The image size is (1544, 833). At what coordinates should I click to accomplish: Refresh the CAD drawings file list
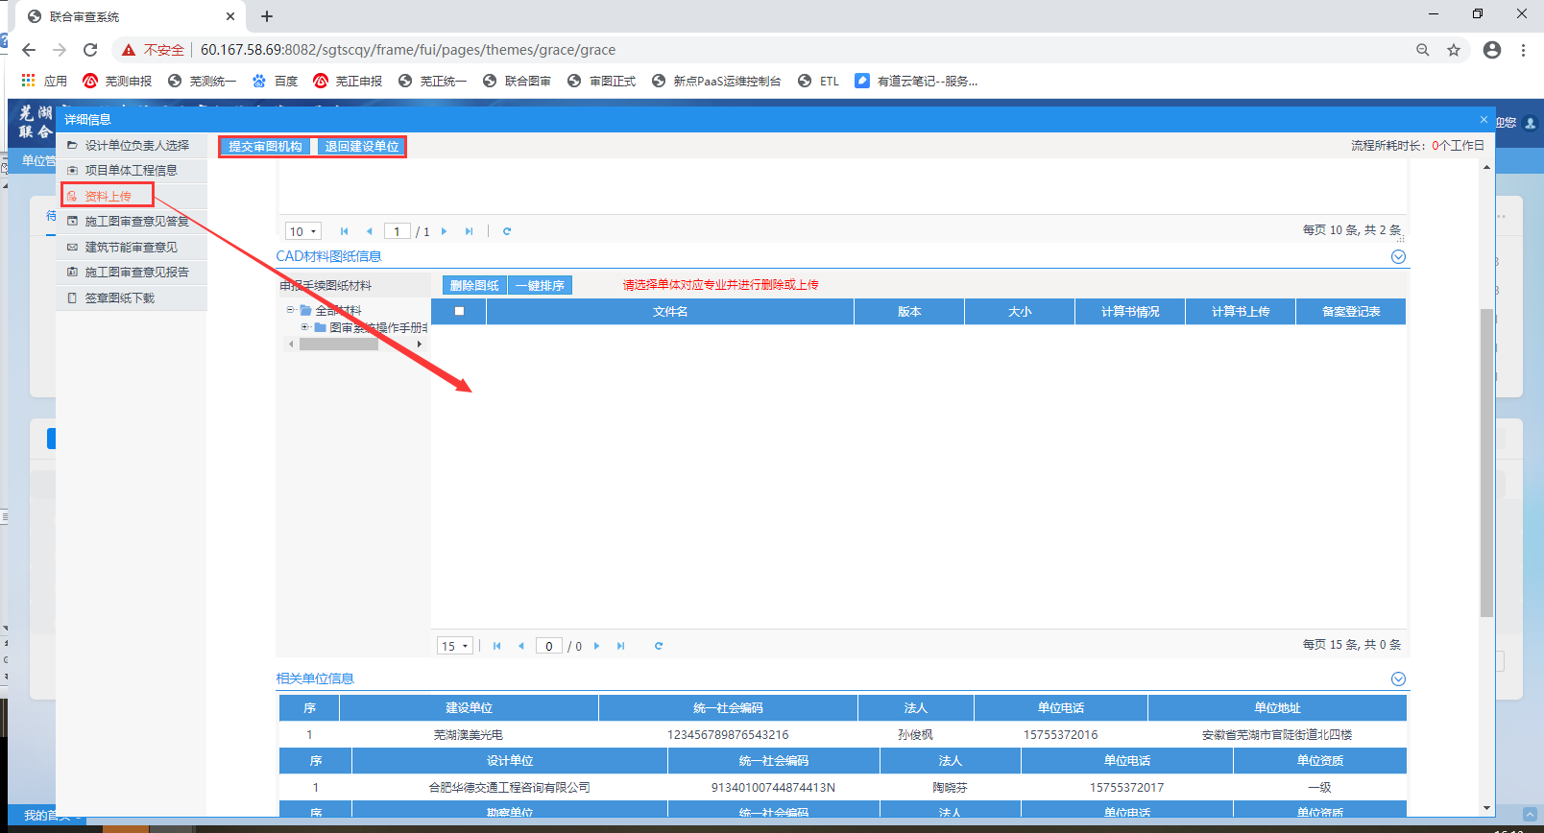point(659,646)
